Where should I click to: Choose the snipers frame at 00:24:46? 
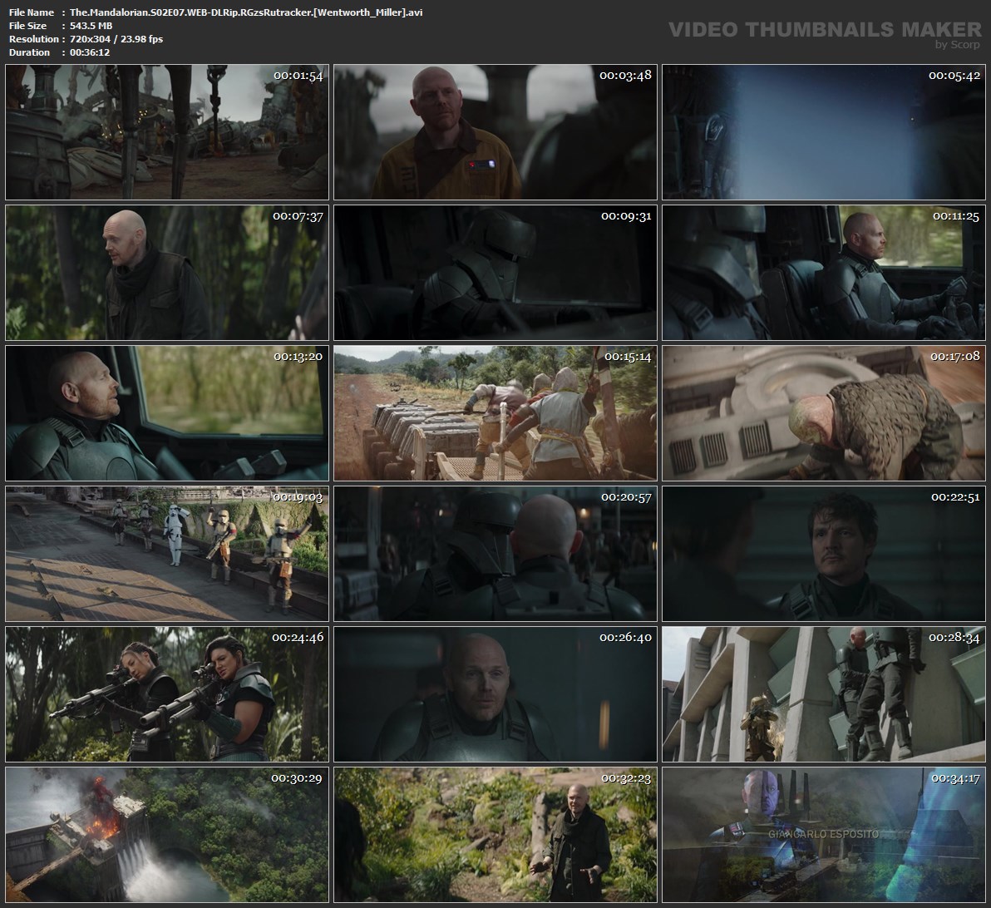click(x=167, y=694)
